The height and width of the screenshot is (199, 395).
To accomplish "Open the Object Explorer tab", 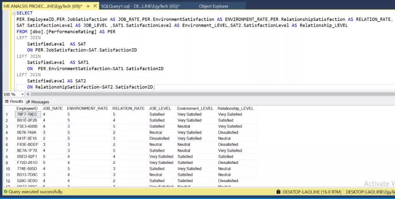I will pyautogui.click(x=214, y=6).
